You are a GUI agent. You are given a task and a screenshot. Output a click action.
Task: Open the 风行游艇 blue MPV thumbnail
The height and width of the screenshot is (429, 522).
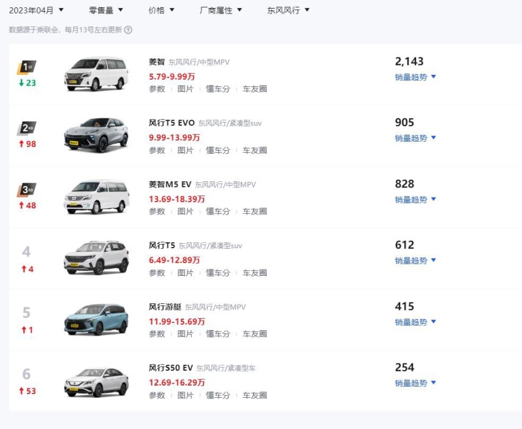96,319
